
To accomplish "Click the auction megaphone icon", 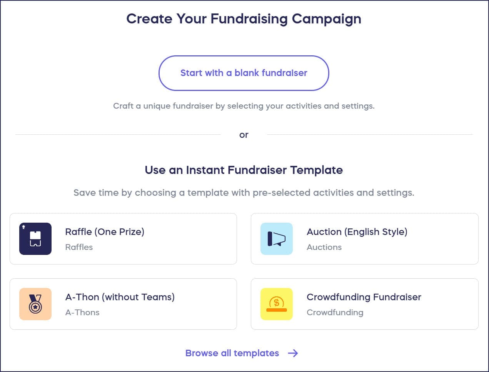I will pyautogui.click(x=276, y=239).
